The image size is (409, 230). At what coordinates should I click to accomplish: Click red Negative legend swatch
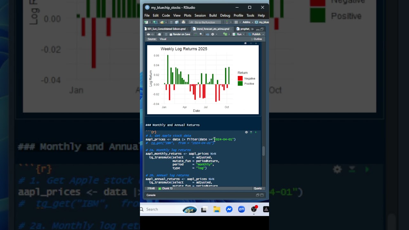[240, 79]
